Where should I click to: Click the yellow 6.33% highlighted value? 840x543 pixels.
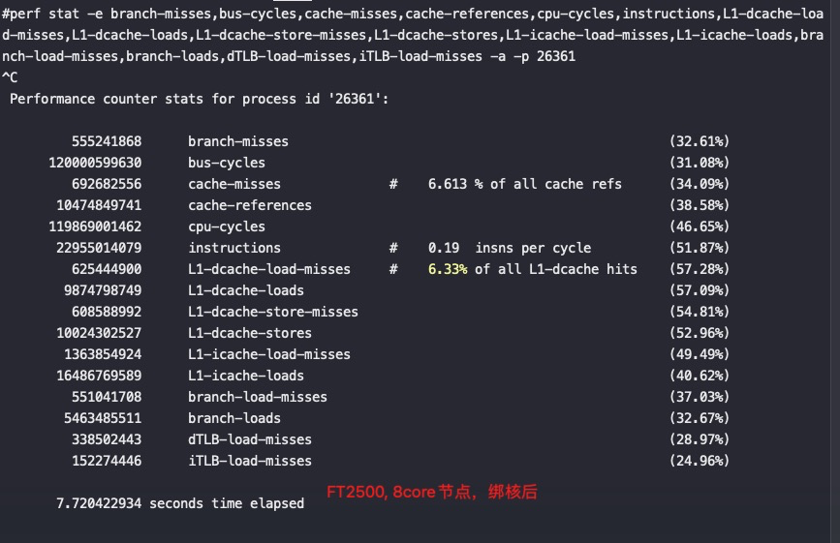pos(448,269)
